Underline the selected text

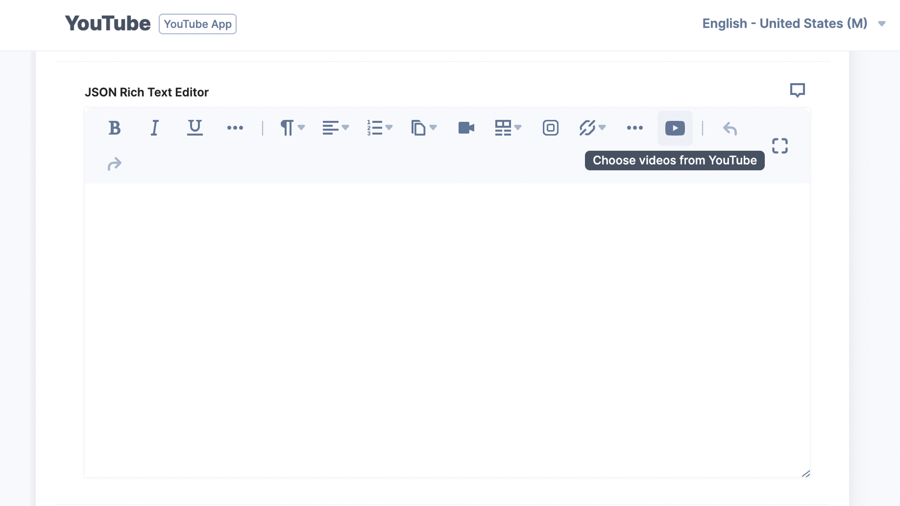(195, 128)
